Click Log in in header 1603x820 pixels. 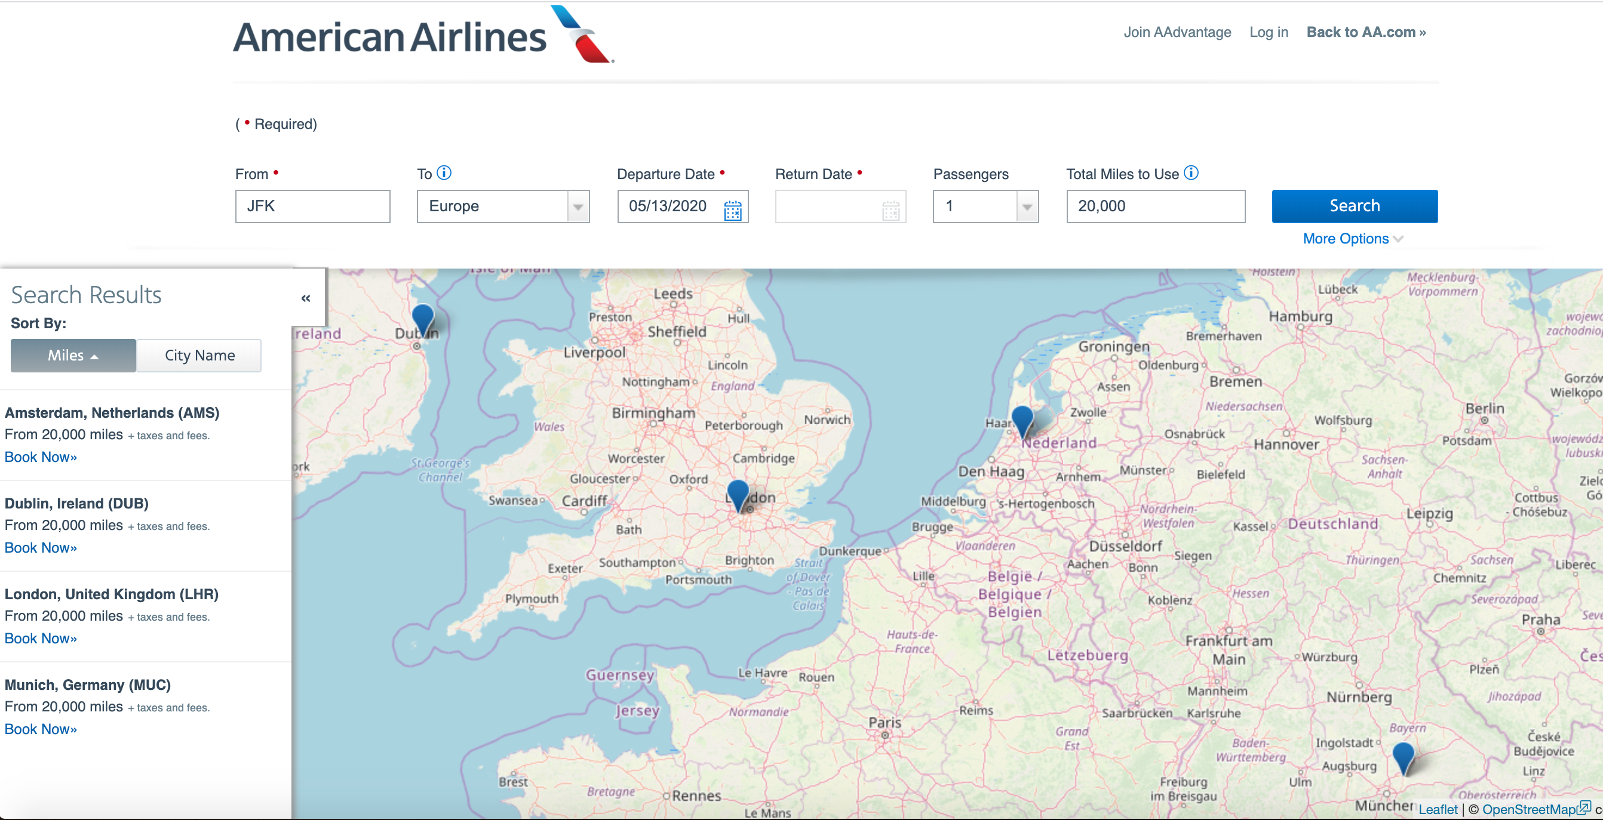[x=1268, y=32]
